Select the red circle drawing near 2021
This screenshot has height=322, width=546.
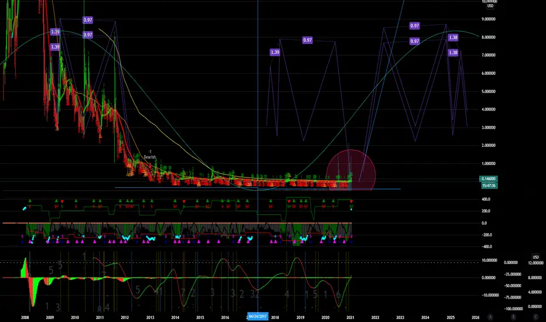pyautogui.click(x=351, y=170)
